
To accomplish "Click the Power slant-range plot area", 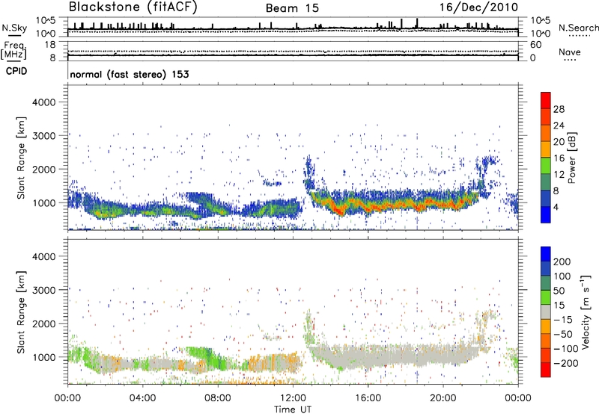I will pyautogui.click(x=293, y=158).
